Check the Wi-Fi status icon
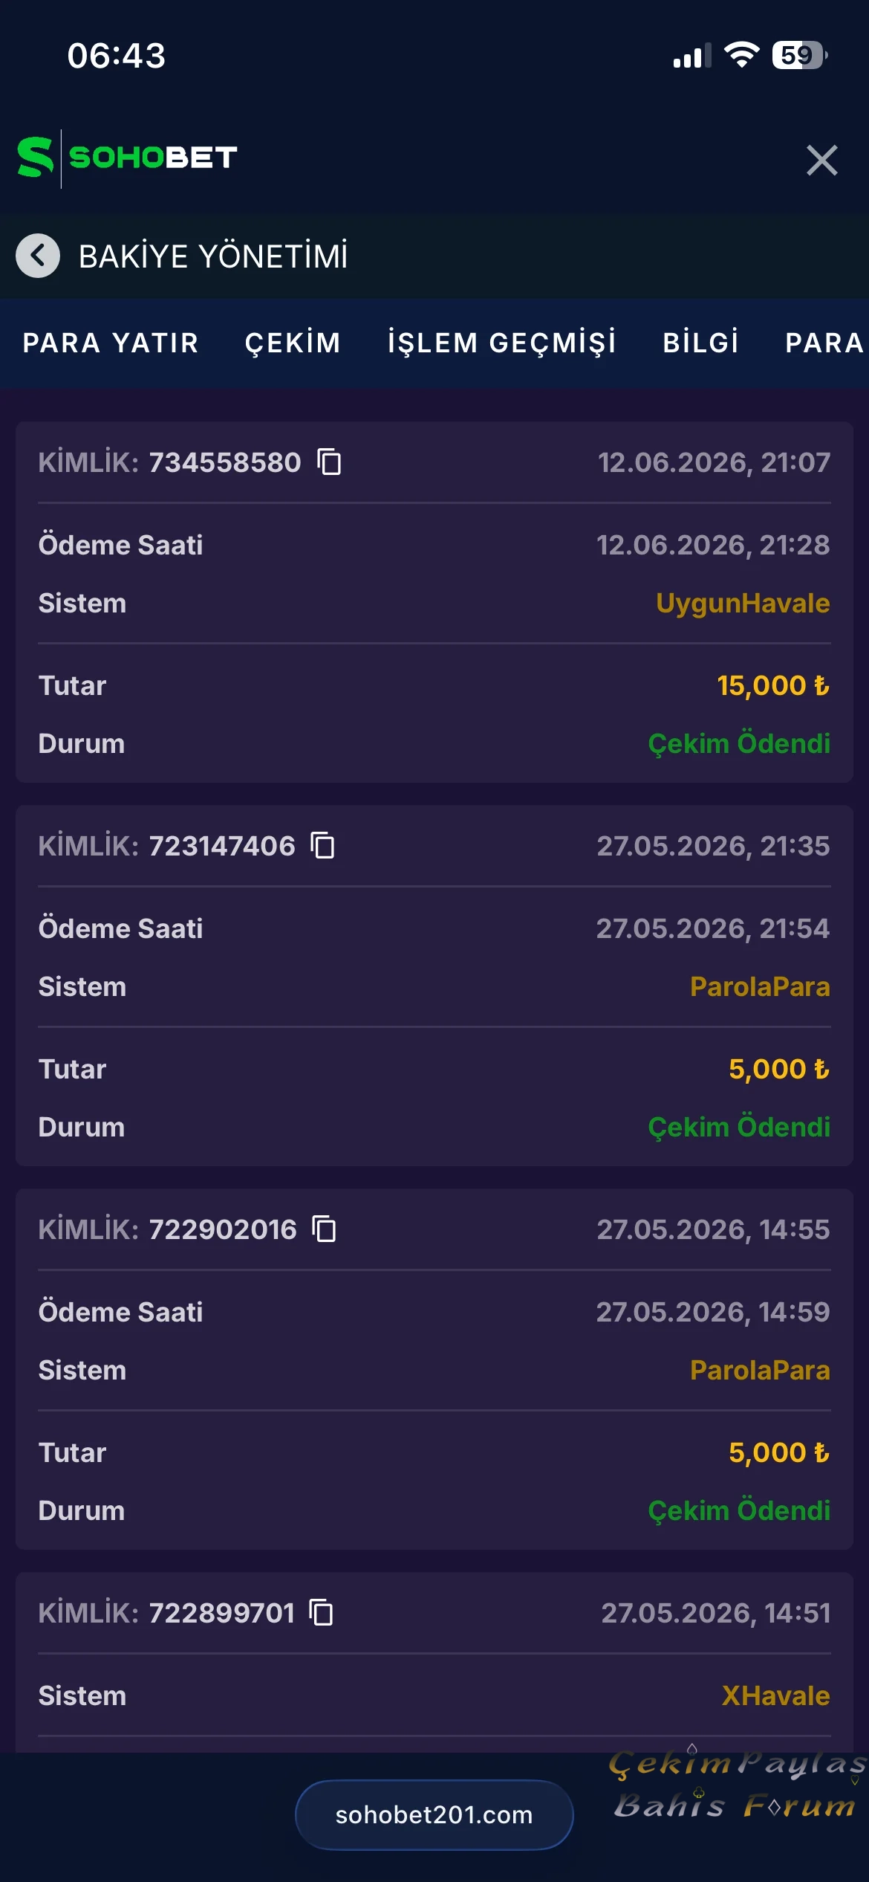This screenshot has width=869, height=1882. [741, 55]
